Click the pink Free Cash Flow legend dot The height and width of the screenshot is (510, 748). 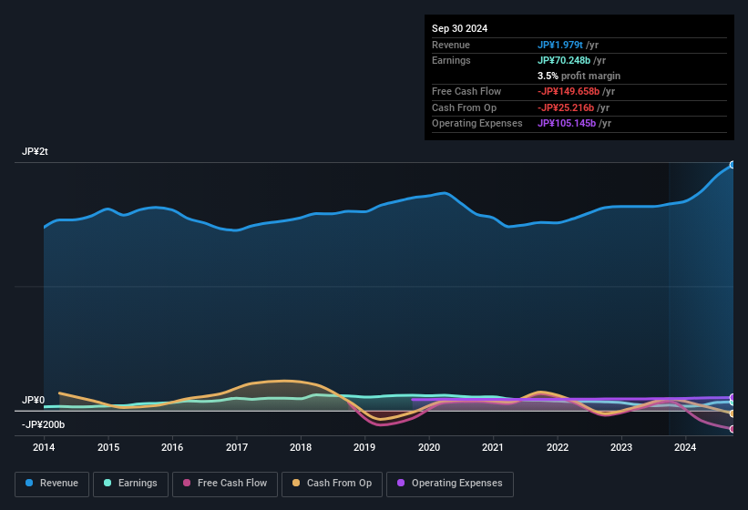pos(187,483)
